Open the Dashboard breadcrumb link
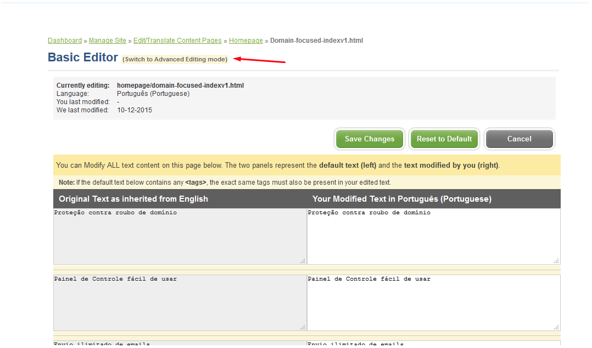The image size is (592, 348). click(x=65, y=41)
